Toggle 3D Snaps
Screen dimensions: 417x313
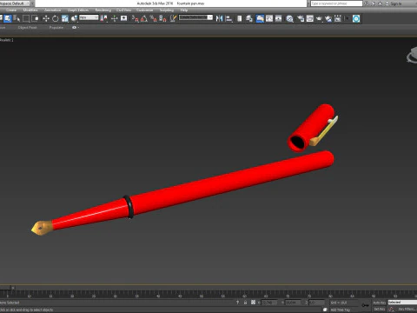point(135,19)
